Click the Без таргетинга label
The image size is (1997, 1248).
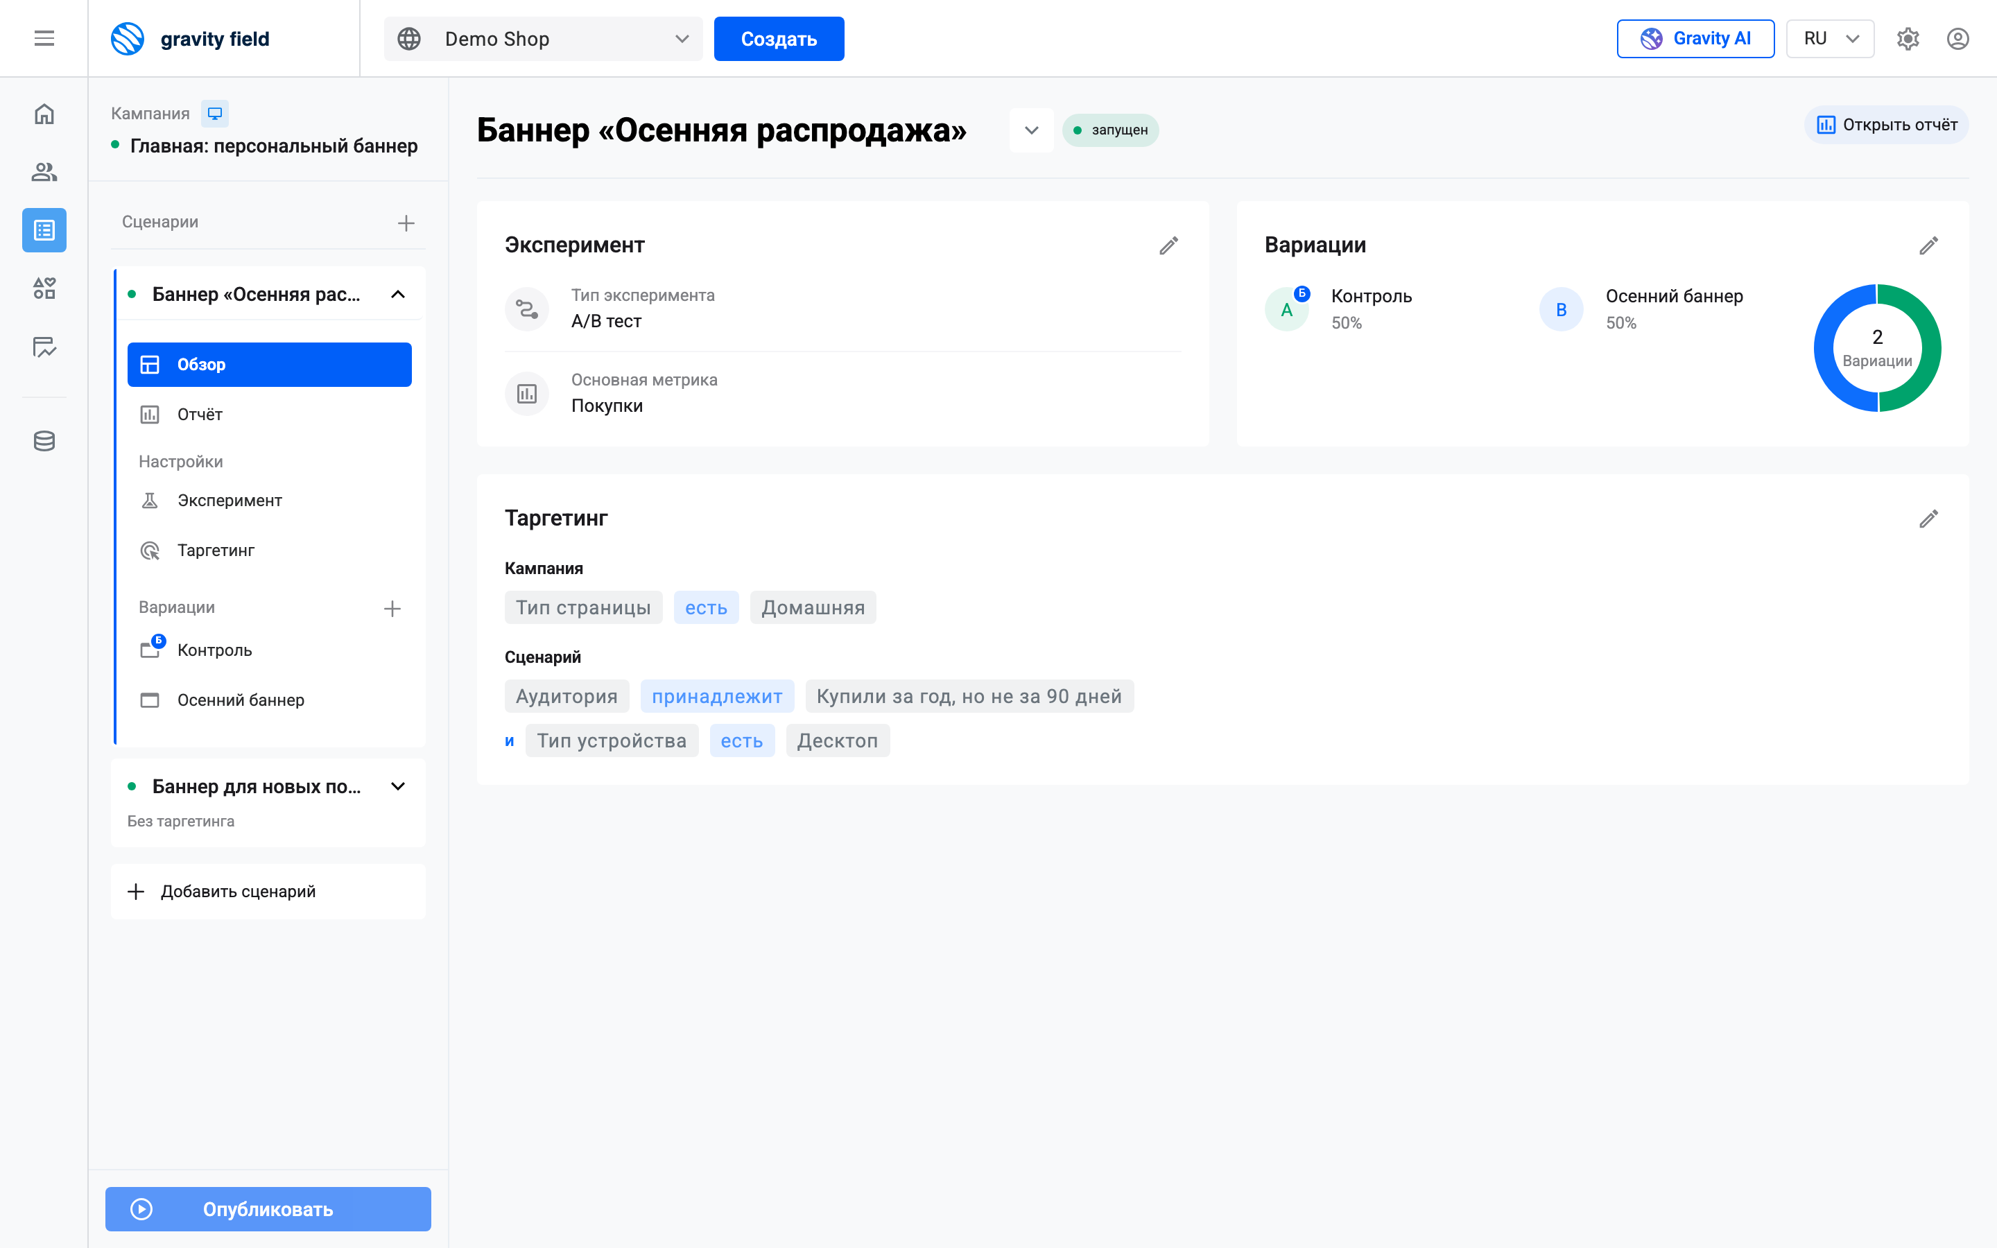coord(181,822)
